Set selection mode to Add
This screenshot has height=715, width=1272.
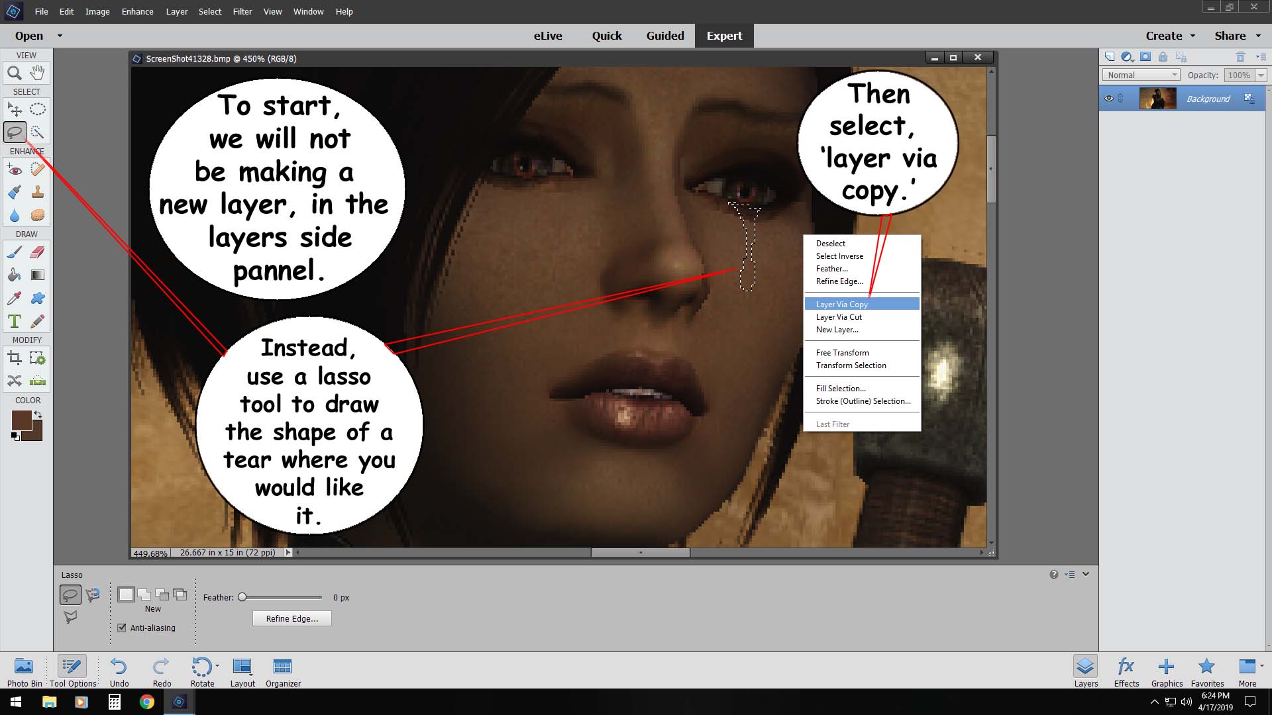point(144,595)
